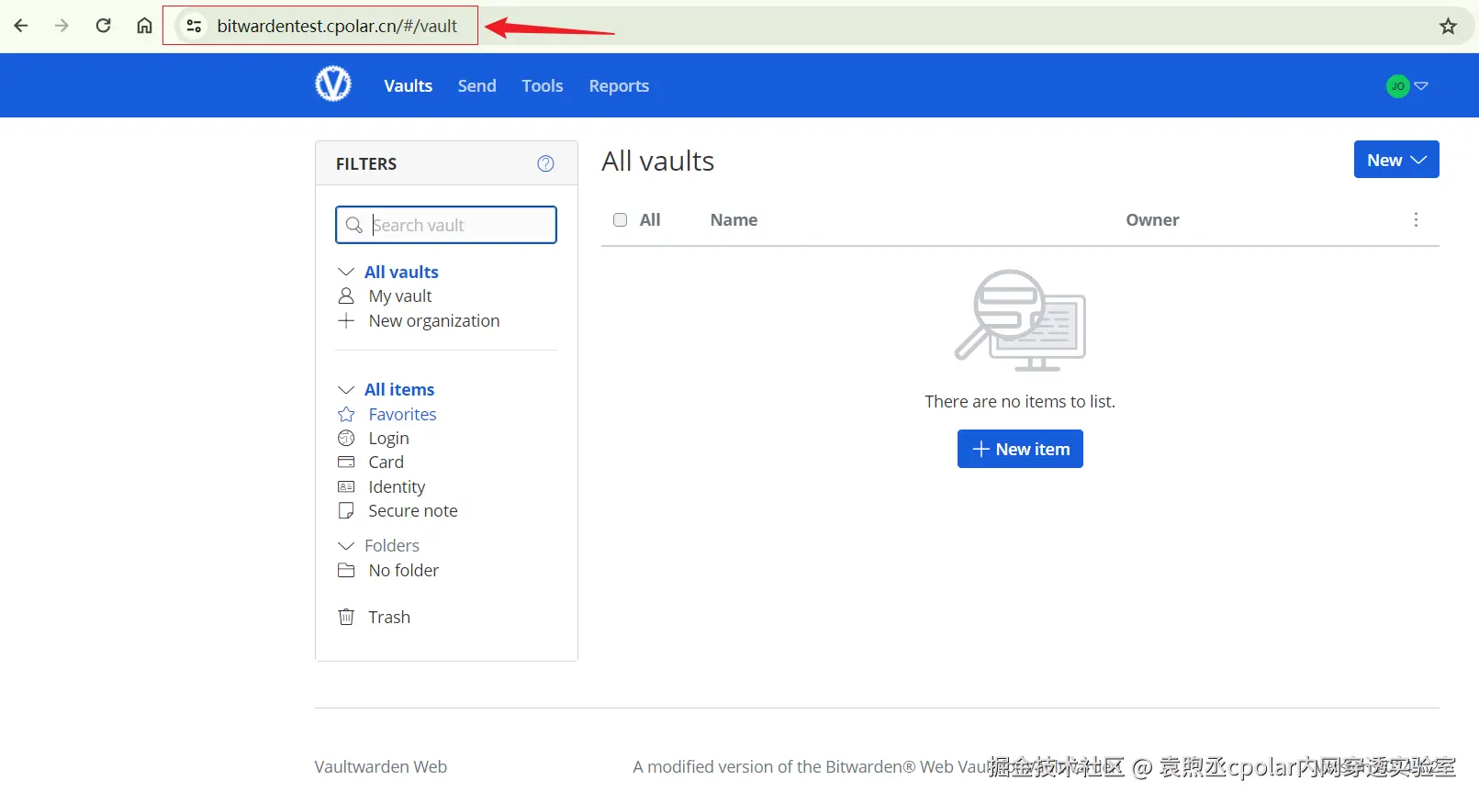Open the Vaults tab
This screenshot has width=1479, height=803.
tap(408, 85)
